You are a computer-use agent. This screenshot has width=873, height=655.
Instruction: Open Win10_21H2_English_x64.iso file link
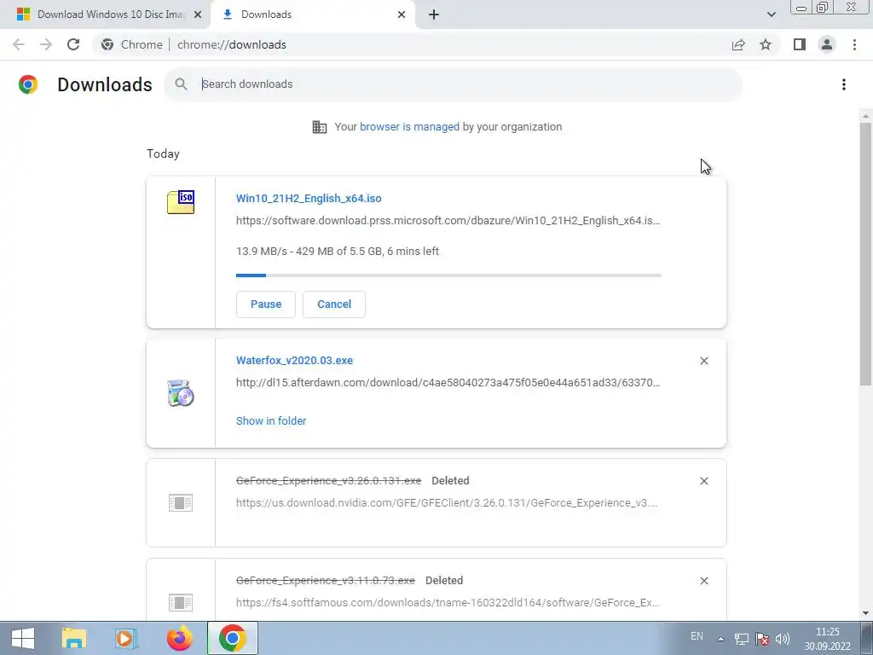pyautogui.click(x=309, y=198)
